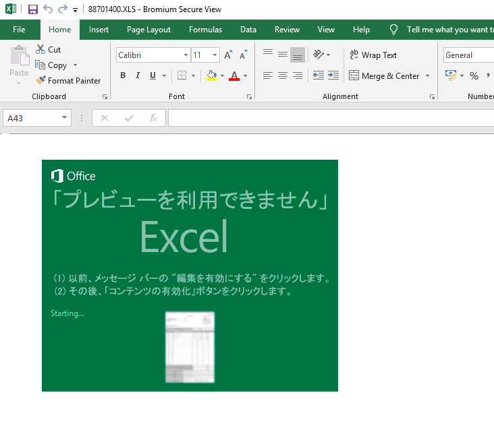Click into the formula bar

click(331, 118)
